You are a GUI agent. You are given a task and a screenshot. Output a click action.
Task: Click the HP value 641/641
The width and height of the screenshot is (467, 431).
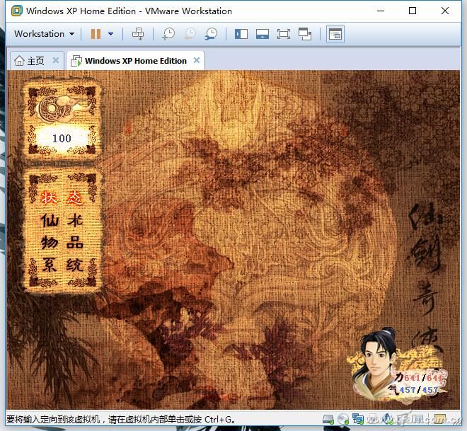coord(423,378)
